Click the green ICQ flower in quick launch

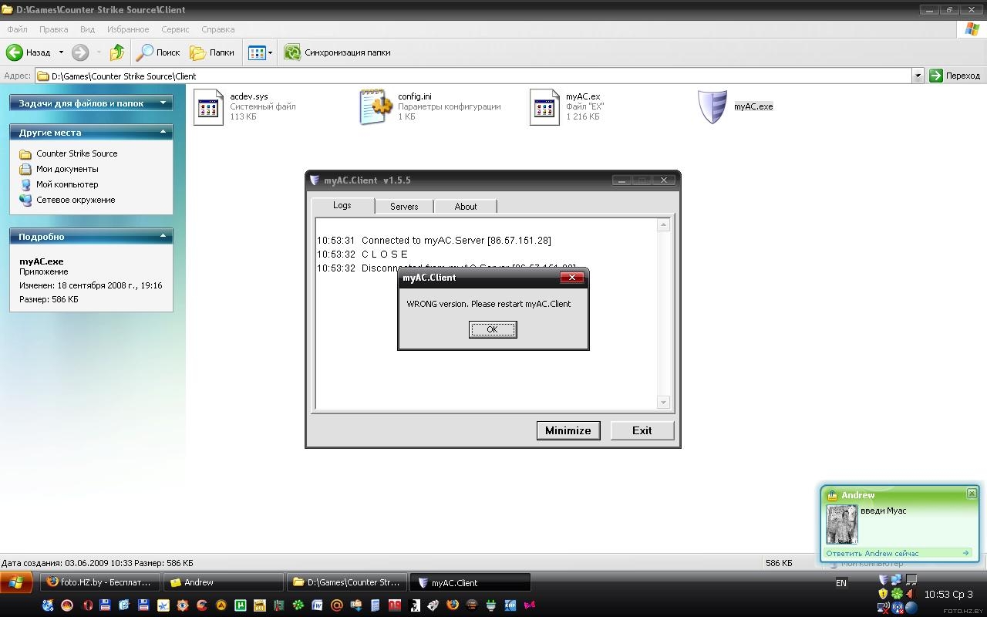[x=298, y=605]
